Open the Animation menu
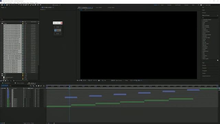 pos(23,3)
